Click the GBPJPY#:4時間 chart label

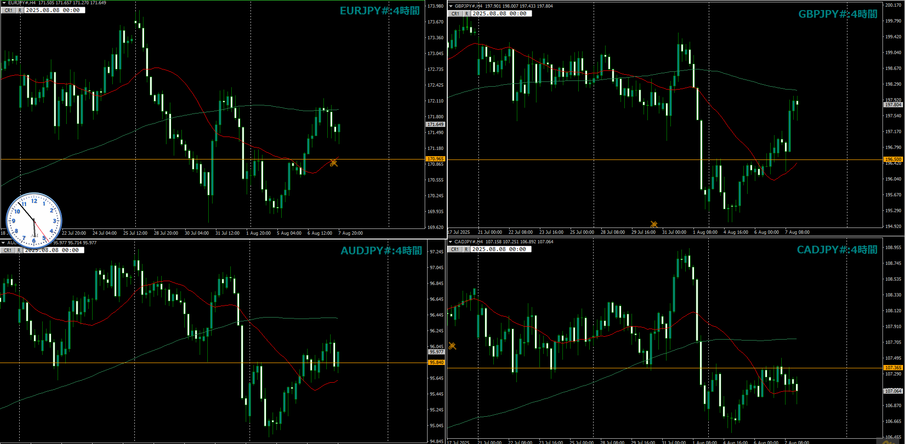(838, 14)
